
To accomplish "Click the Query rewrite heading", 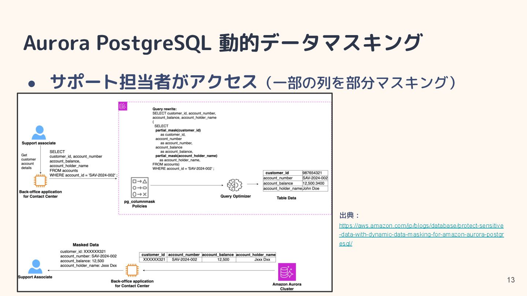I will click(x=164, y=109).
